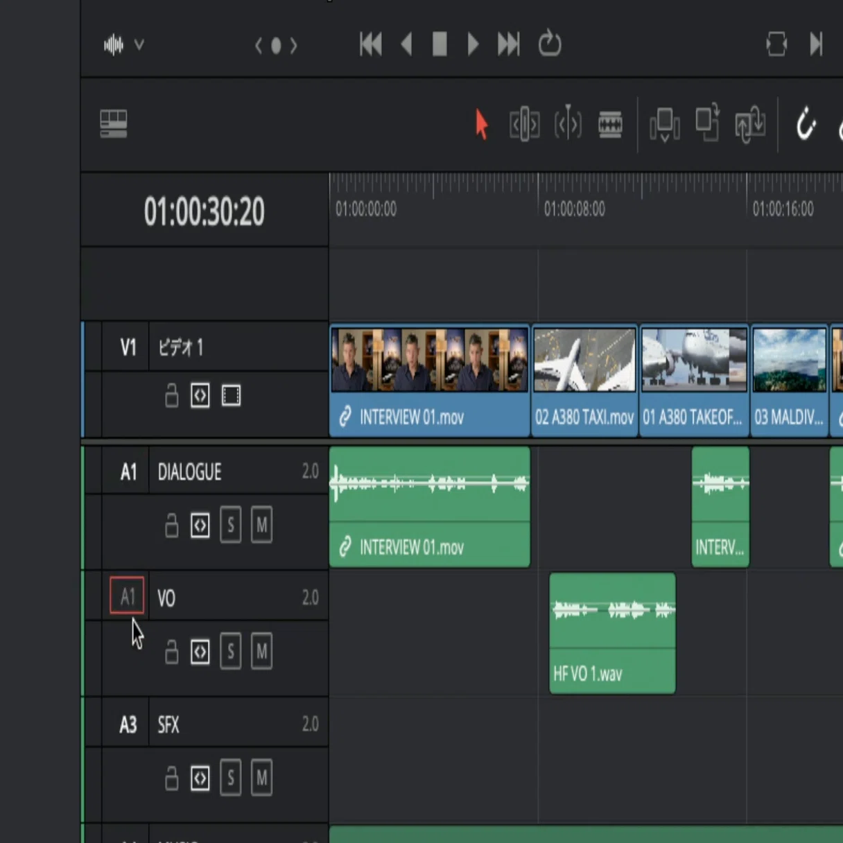Viewport: 843px width, 843px height.
Task: Click the timecode display 01:00:30:20
Action: click(204, 211)
